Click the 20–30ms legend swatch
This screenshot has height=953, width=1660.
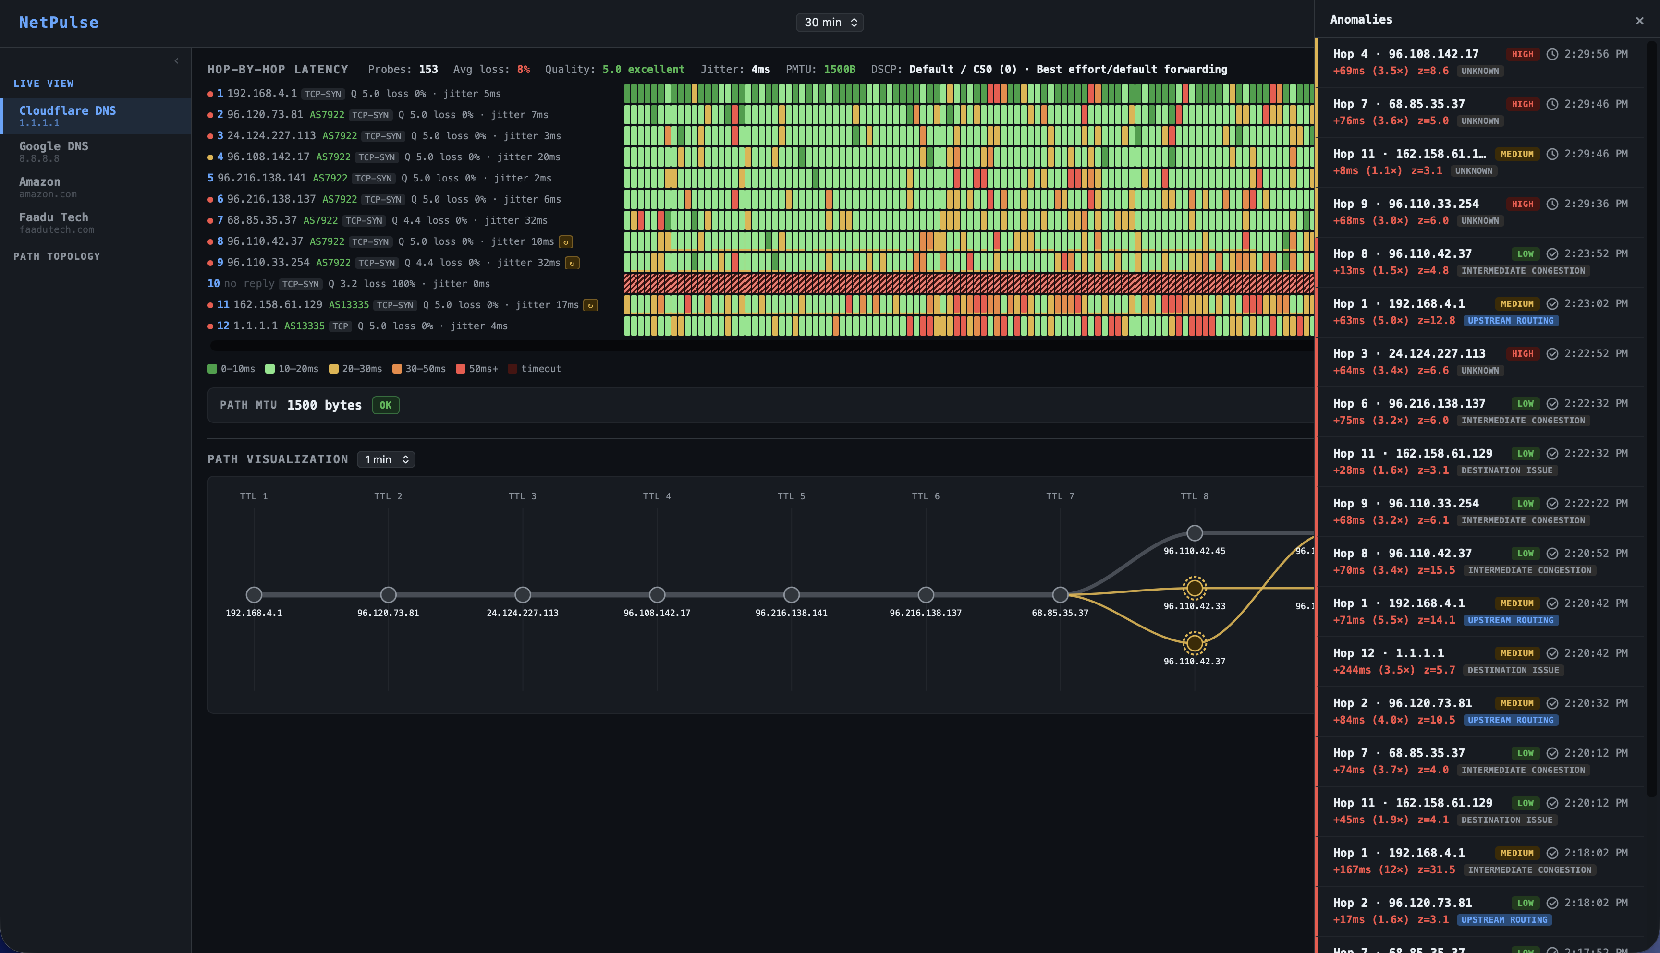point(333,369)
